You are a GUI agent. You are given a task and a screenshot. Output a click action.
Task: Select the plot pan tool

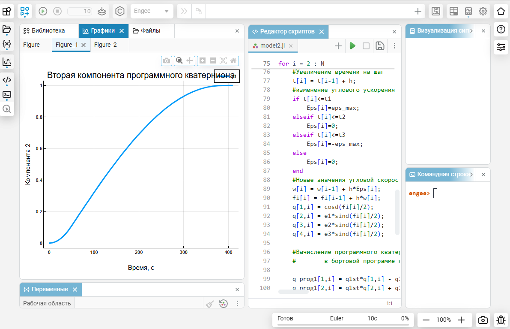pos(190,60)
